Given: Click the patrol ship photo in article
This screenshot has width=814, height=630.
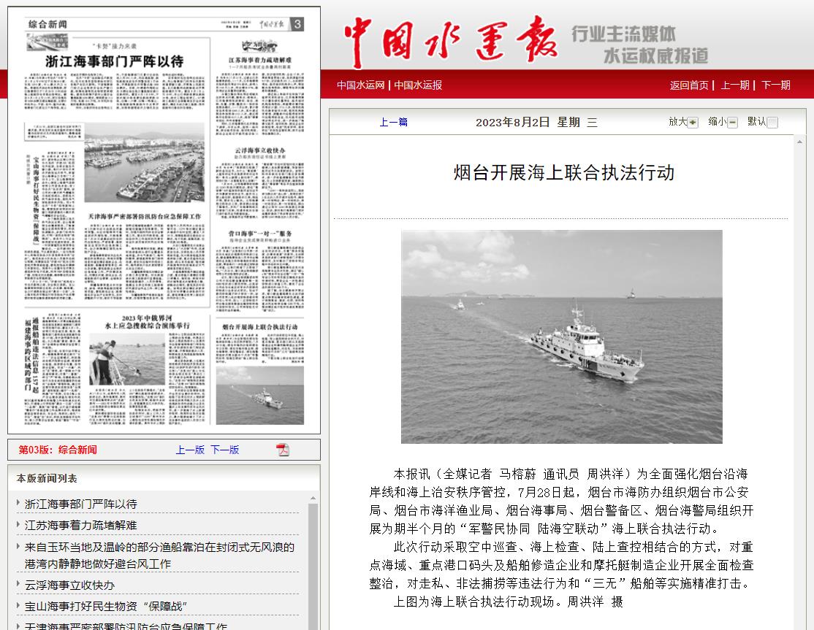Looking at the screenshot, I should (562, 337).
